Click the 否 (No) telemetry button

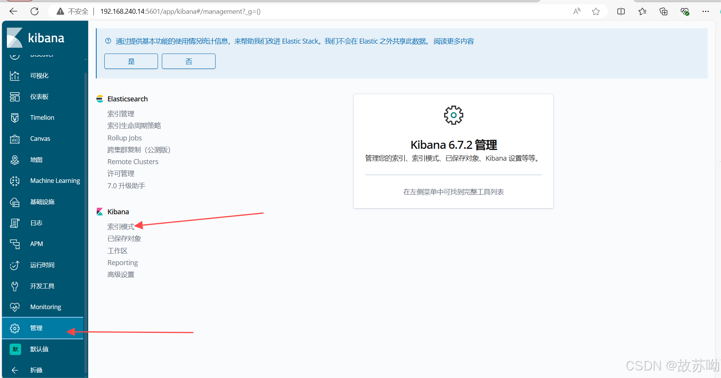point(189,61)
